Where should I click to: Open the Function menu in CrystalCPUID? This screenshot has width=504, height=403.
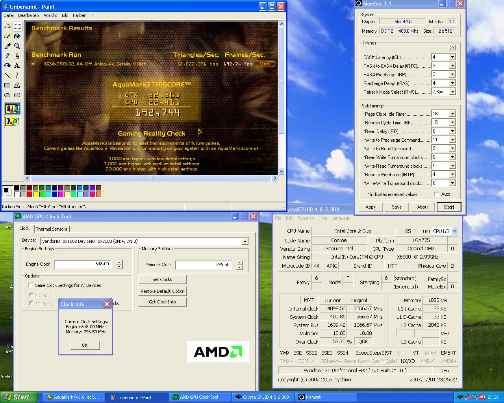[x=306, y=218]
